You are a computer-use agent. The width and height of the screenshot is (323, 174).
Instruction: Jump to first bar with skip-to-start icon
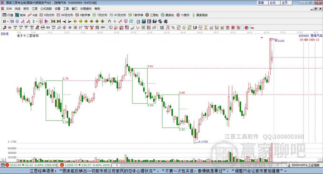point(53,21)
